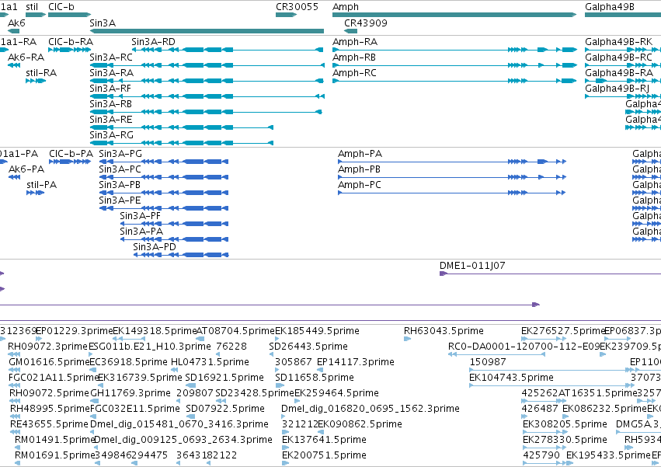661x467 pixels.
Task: Open protein Amph-PB
Action: (359, 169)
